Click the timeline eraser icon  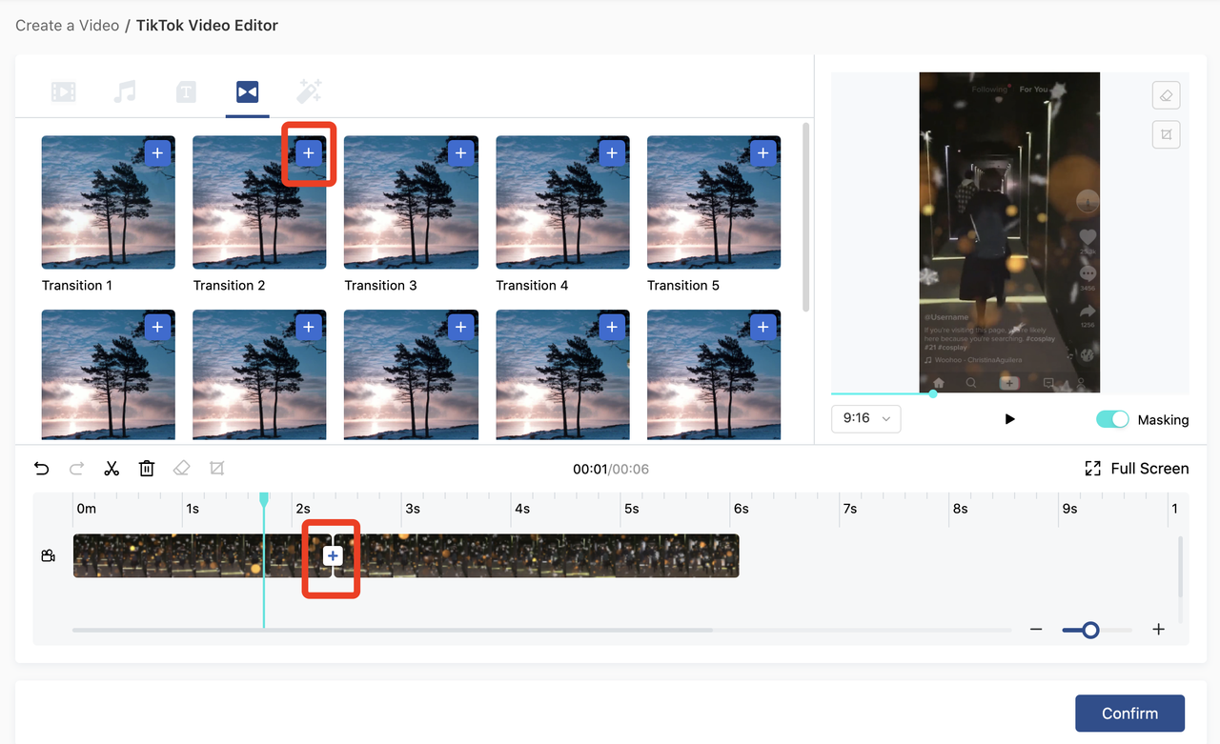point(182,469)
